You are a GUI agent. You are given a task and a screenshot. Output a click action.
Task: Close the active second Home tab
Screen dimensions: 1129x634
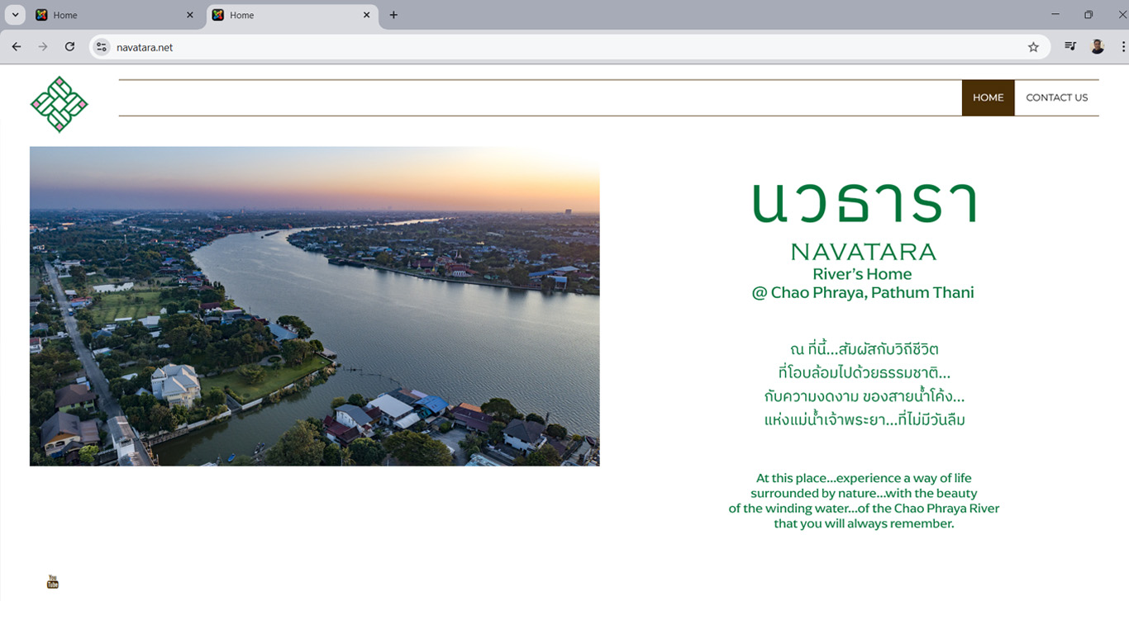[367, 15]
